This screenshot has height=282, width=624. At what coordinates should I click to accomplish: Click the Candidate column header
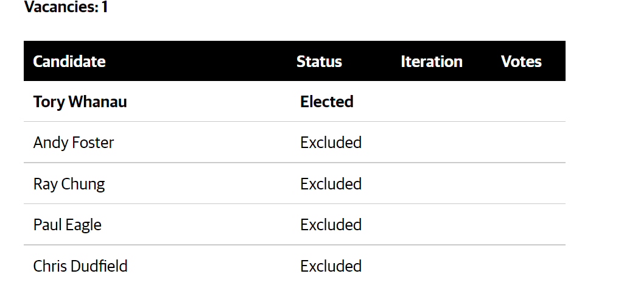coord(69,62)
